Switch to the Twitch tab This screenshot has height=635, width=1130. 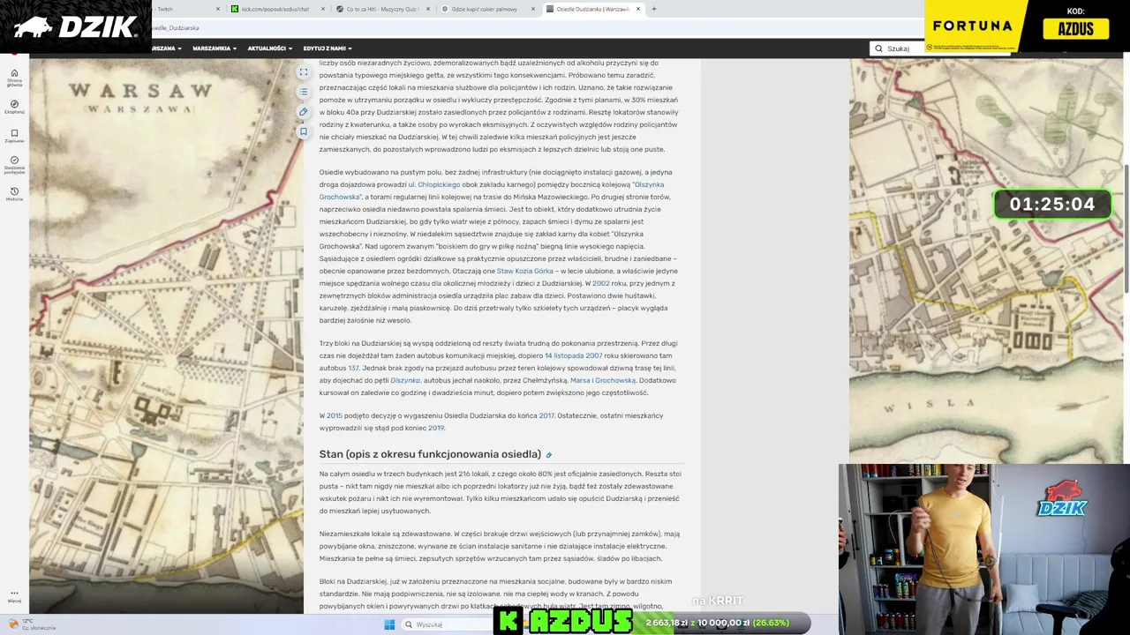(181, 9)
